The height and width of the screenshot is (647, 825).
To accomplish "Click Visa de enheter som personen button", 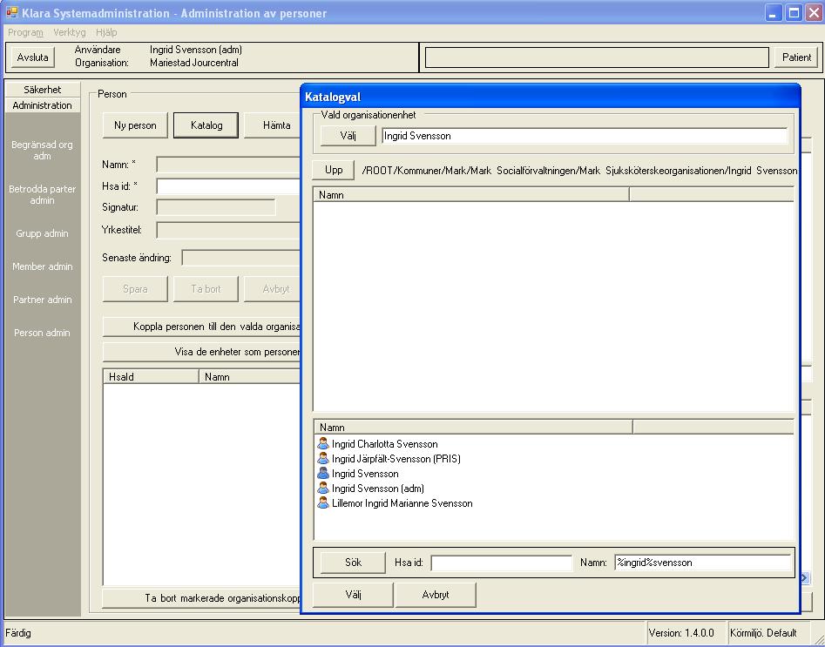I will [201, 352].
